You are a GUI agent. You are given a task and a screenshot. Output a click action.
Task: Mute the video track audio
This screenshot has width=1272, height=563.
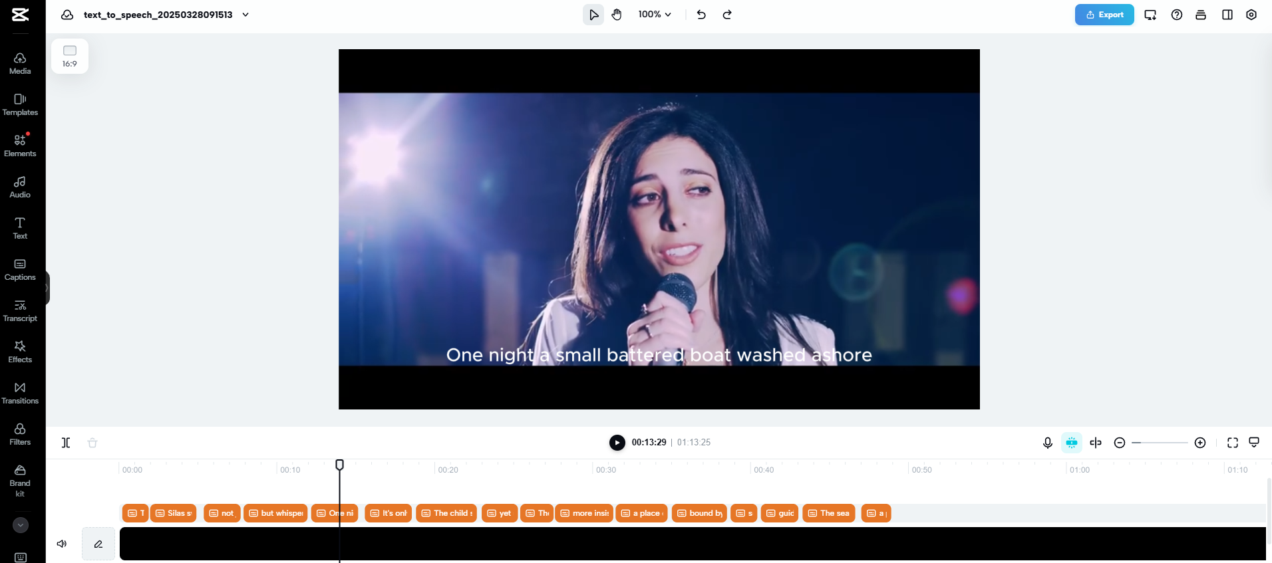62,544
